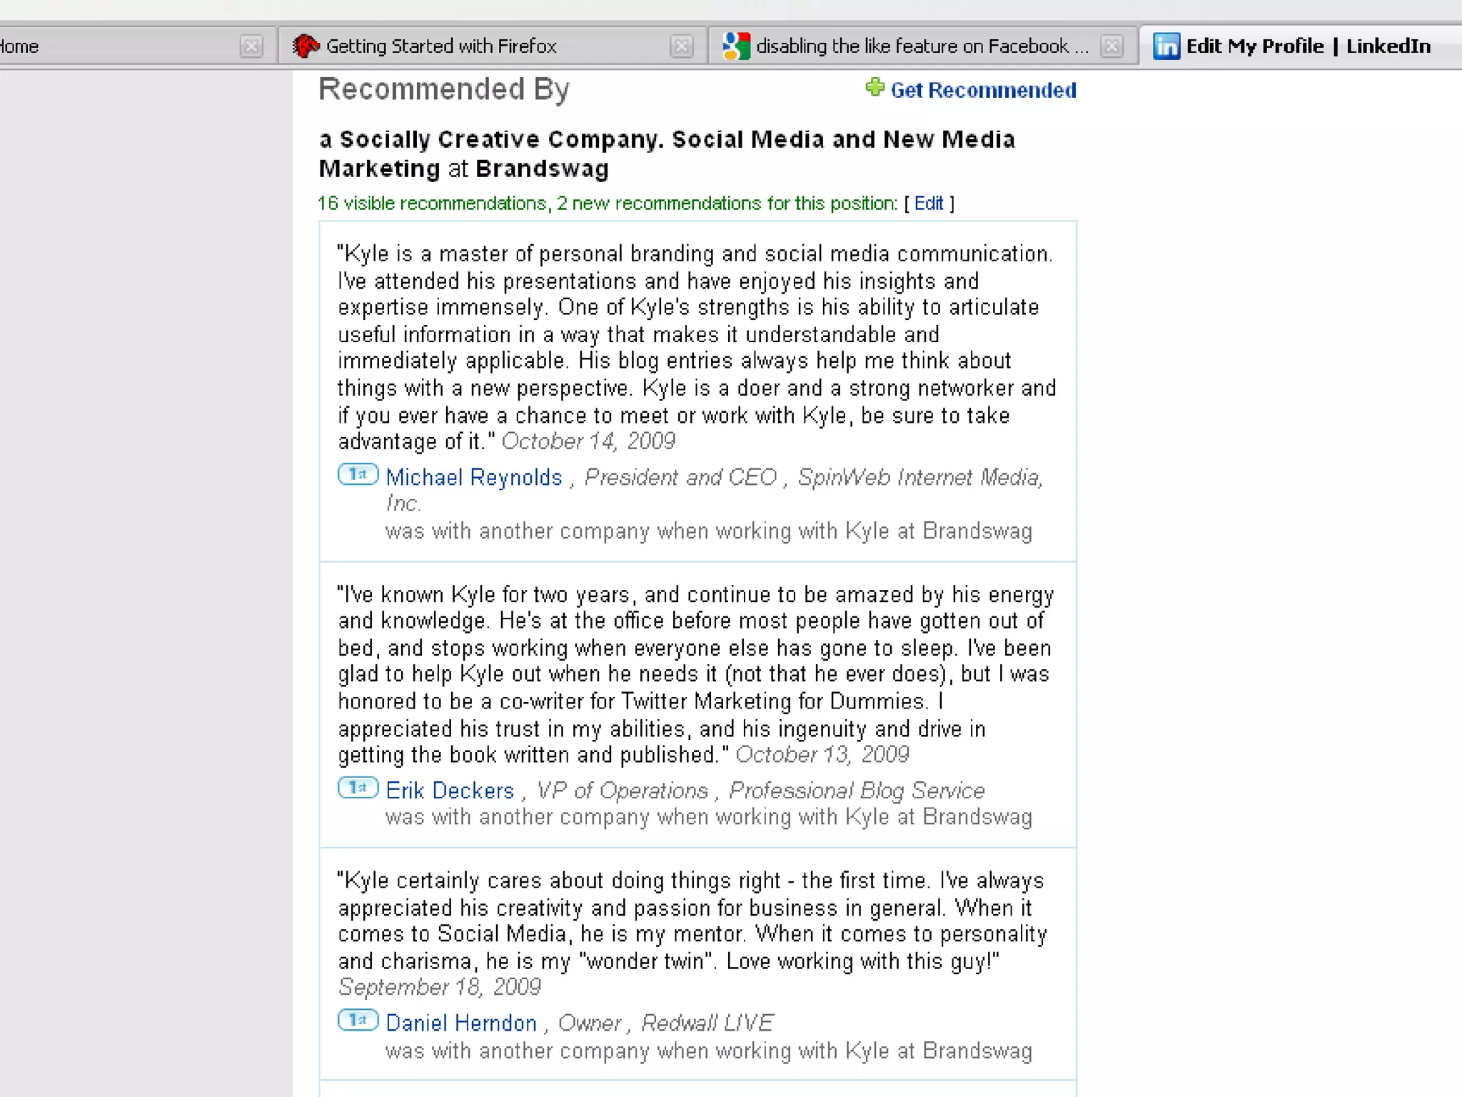Image resolution: width=1462 pixels, height=1097 pixels.
Task: Open Erik Deckers' profile link
Action: click(450, 791)
